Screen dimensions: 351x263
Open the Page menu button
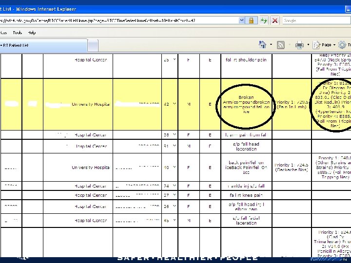coord(324,45)
